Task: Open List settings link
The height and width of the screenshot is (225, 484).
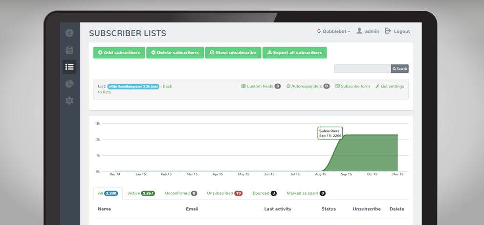Action: pyautogui.click(x=390, y=86)
